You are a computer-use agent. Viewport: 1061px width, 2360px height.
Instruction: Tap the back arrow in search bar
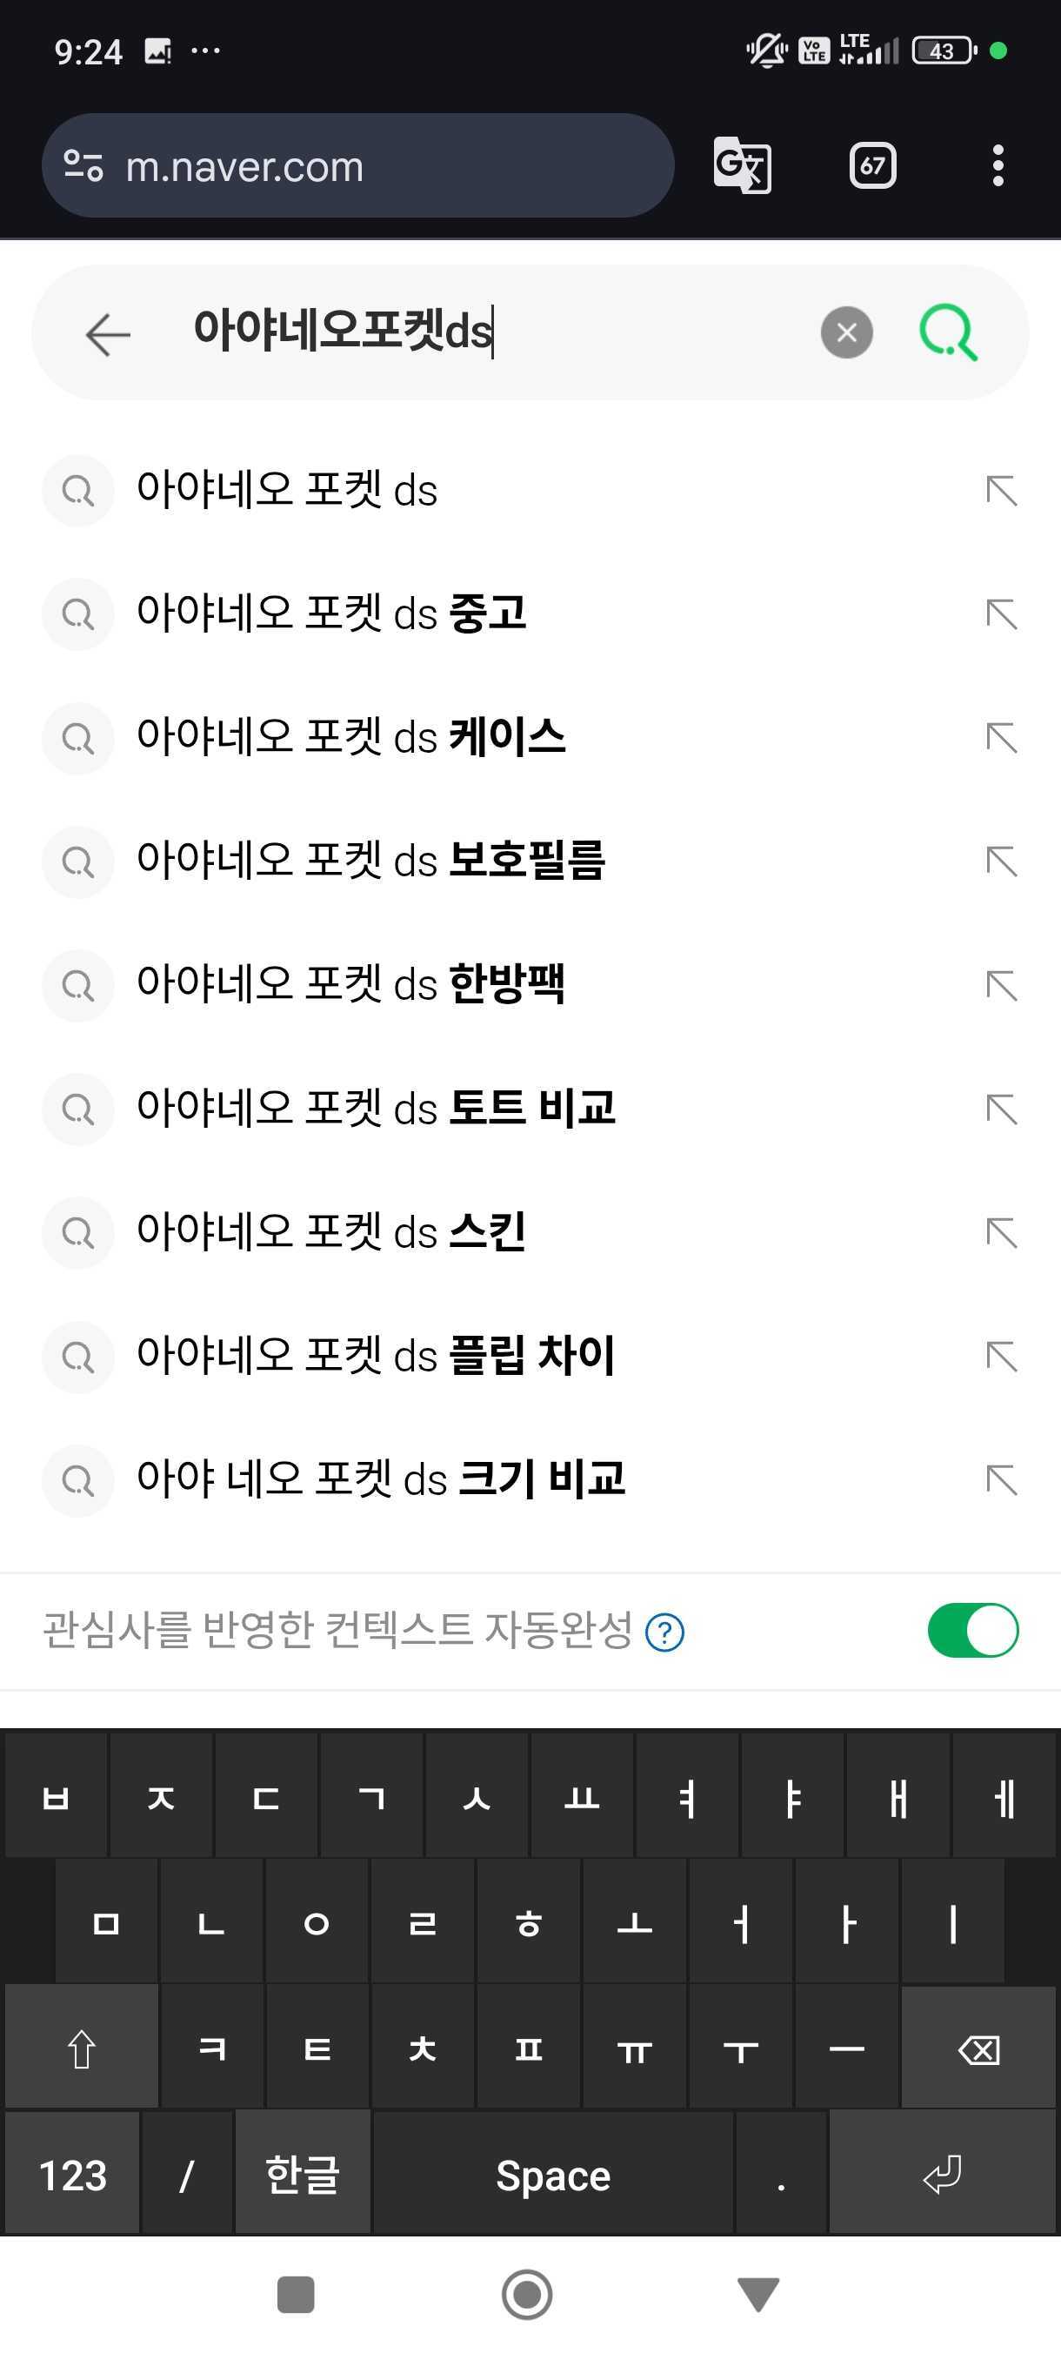108,333
